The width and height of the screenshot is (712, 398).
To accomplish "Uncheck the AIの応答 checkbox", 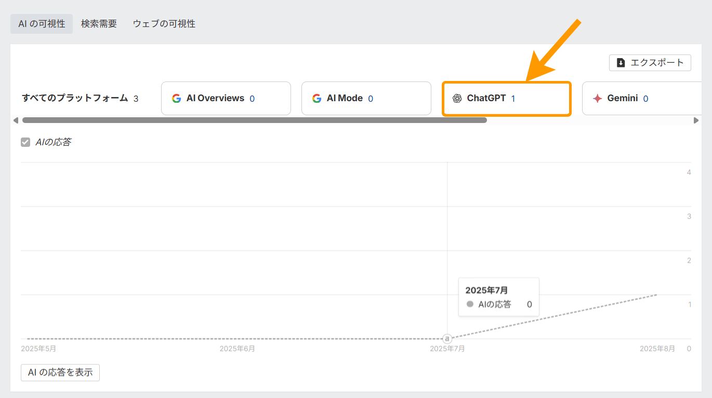I will pyautogui.click(x=25, y=141).
